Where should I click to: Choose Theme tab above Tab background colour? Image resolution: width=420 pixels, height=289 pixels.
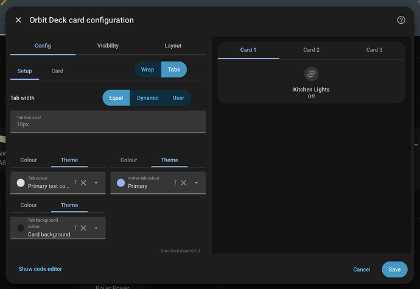click(x=69, y=205)
